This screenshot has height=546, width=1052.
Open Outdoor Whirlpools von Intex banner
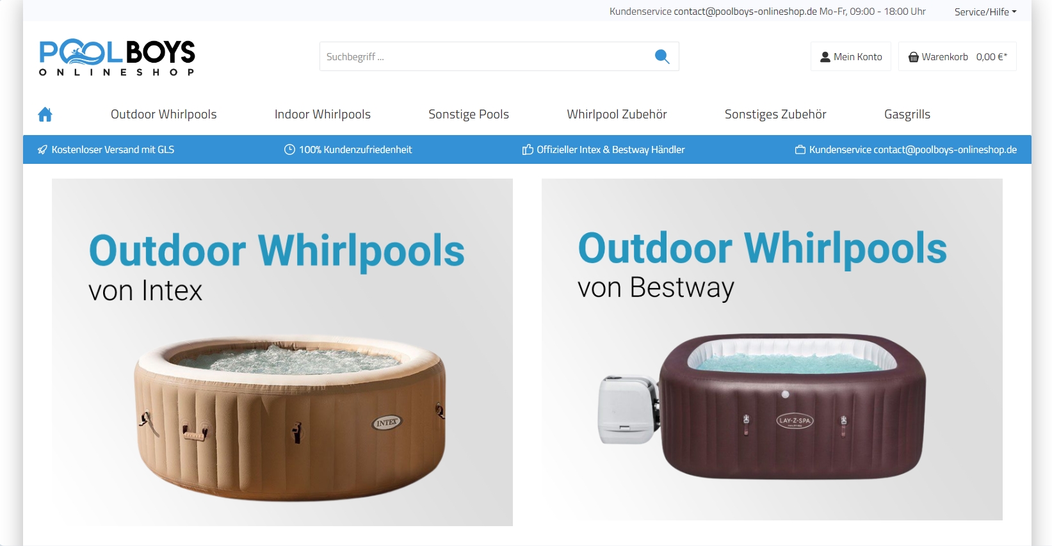(x=282, y=352)
